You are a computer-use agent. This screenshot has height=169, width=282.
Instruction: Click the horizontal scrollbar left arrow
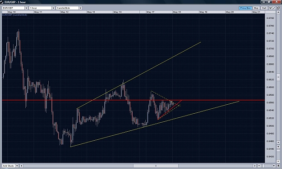pos(21,166)
